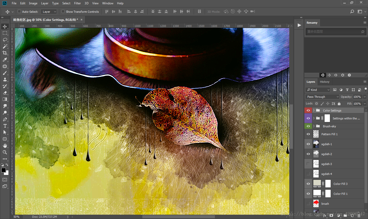Click Renamy help question mark icon

349,75
